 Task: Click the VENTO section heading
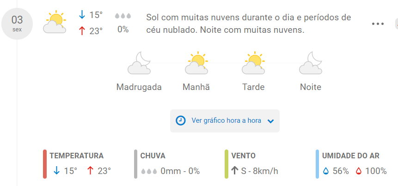(244, 156)
